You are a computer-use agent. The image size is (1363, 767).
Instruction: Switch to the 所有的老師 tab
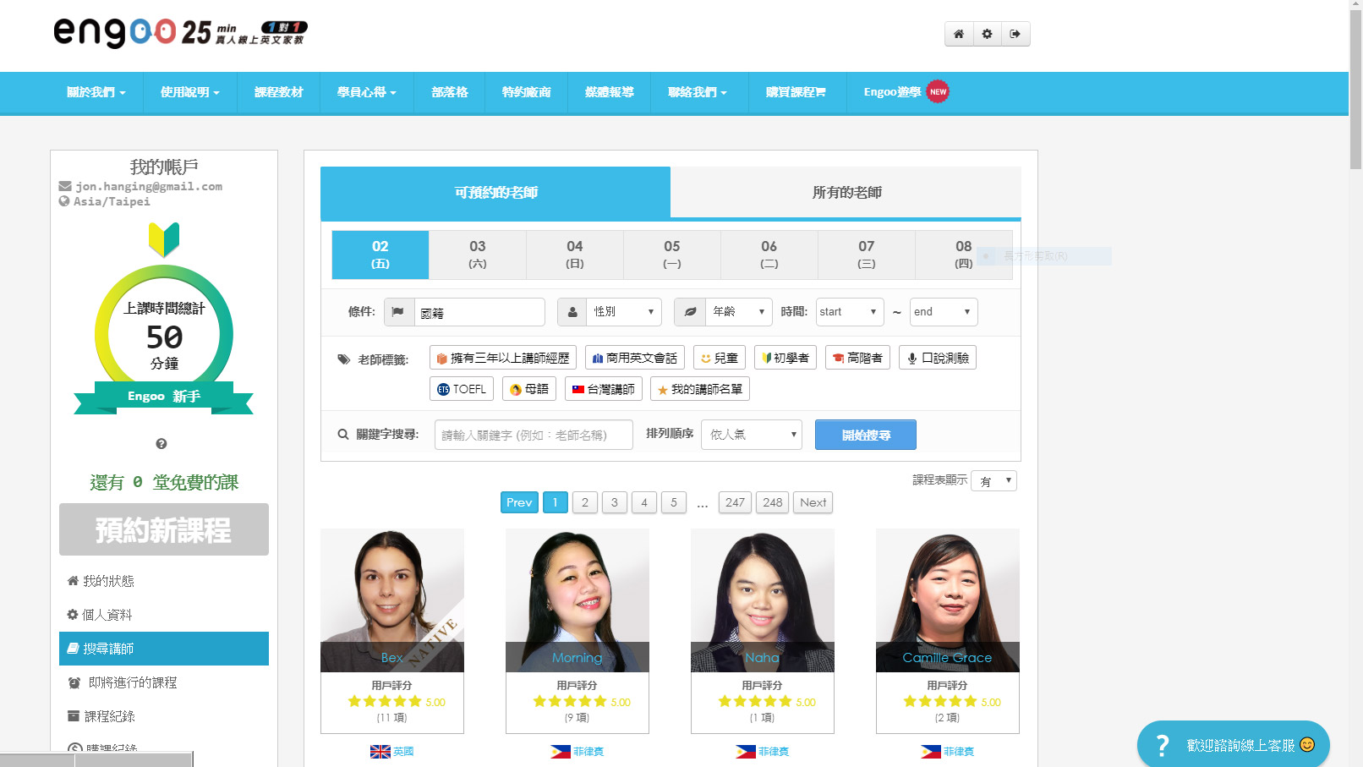tap(846, 193)
